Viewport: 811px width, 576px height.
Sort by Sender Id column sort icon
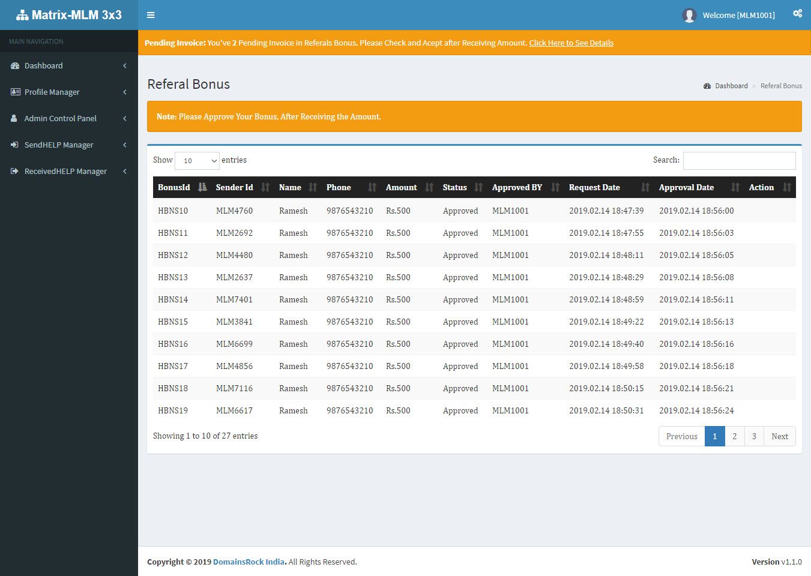[x=265, y=187]
